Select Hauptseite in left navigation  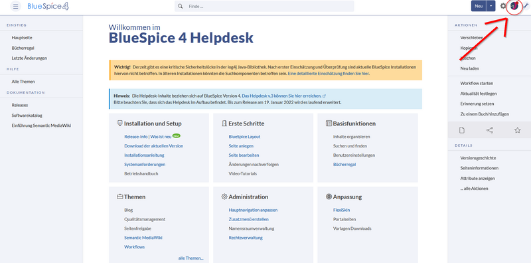22,38
